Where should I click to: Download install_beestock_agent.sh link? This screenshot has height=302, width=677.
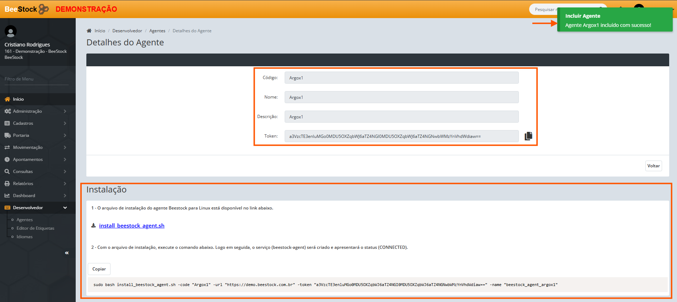[131, 226]
